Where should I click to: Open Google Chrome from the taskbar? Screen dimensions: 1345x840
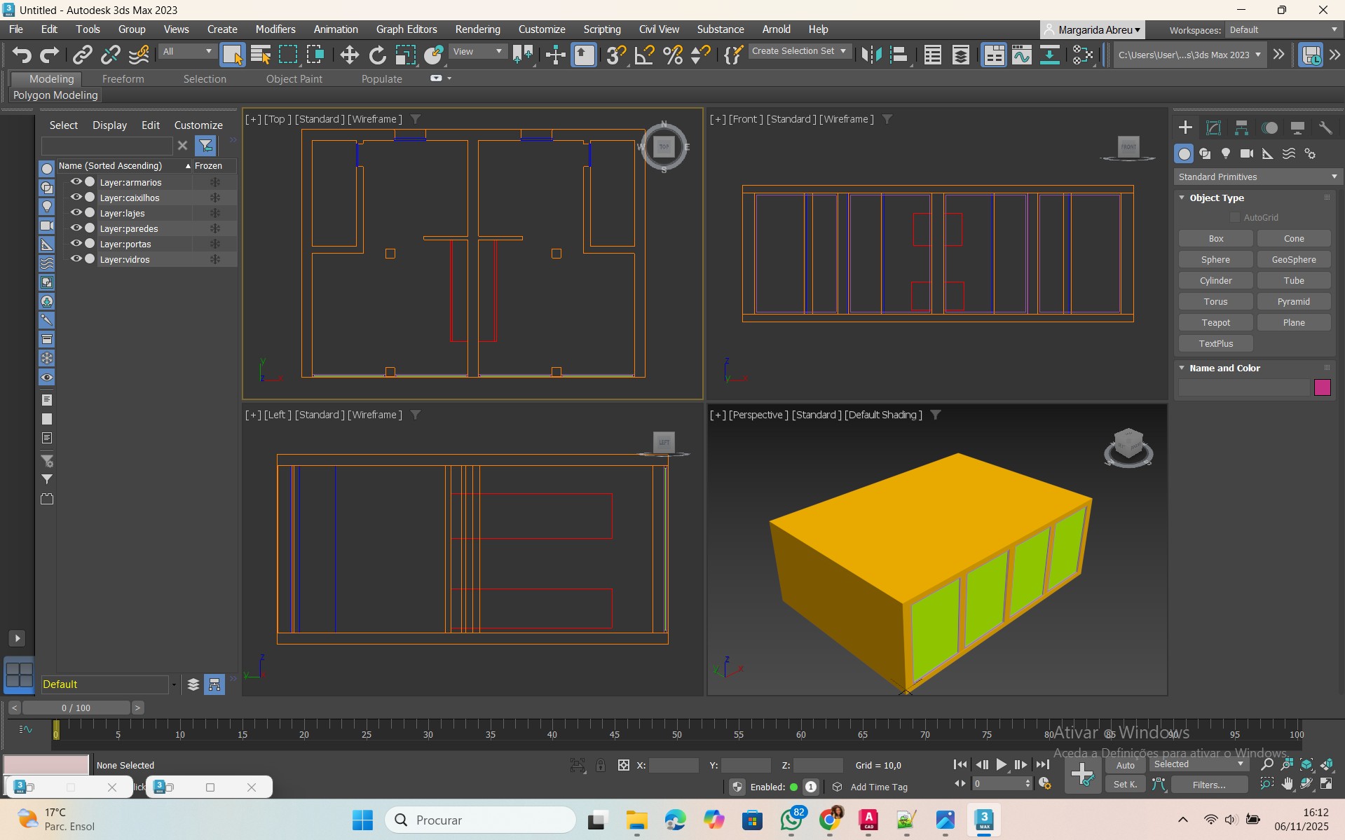pos(830,820)
